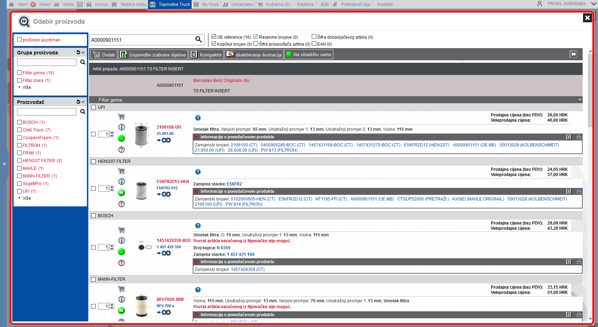Click UFI filter product thumbnail image
This screenshot has width=598, height=327.
coord(141,135)
